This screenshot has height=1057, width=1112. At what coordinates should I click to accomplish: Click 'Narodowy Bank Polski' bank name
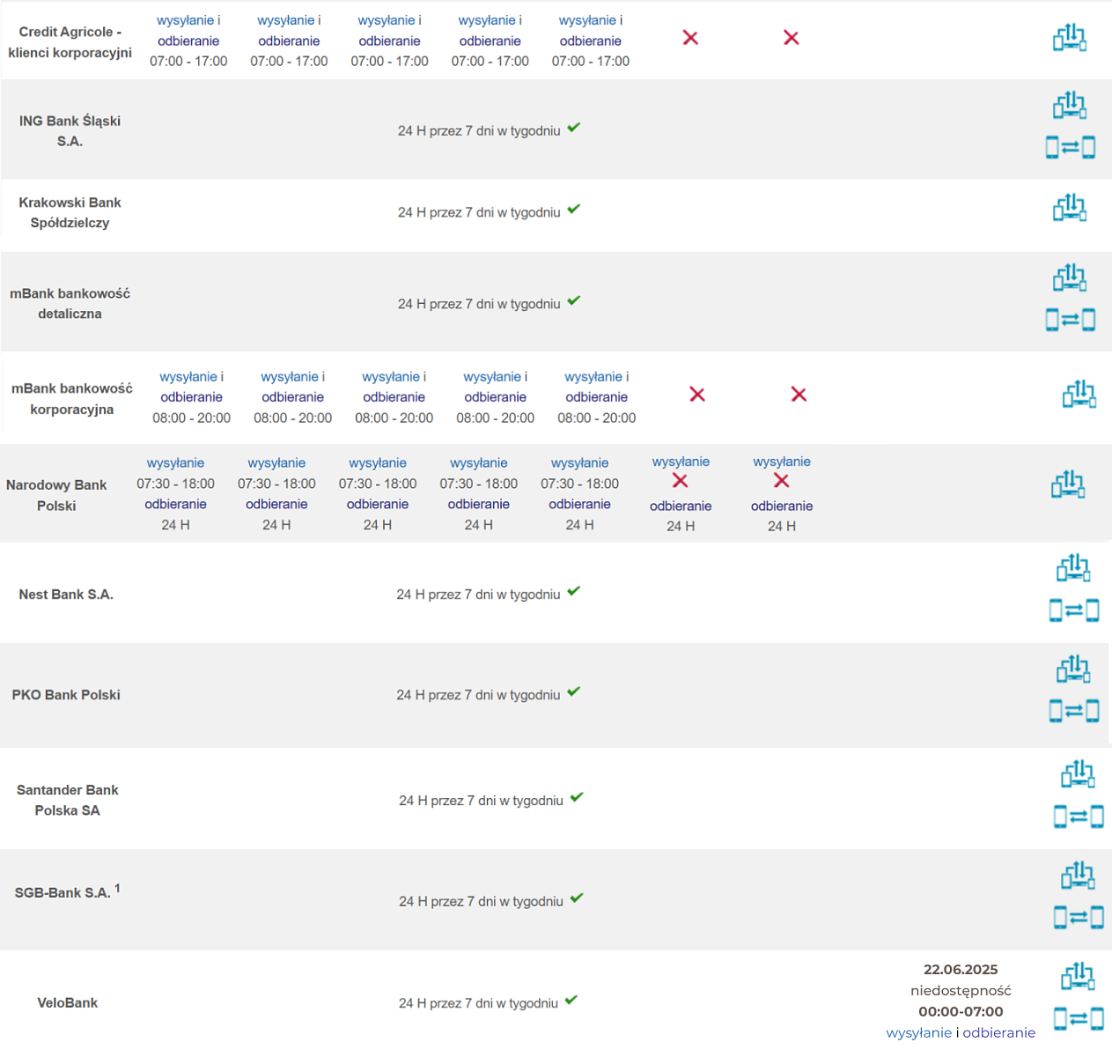56,495
